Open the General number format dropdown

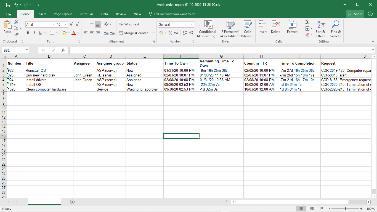[x=192, y=25]
